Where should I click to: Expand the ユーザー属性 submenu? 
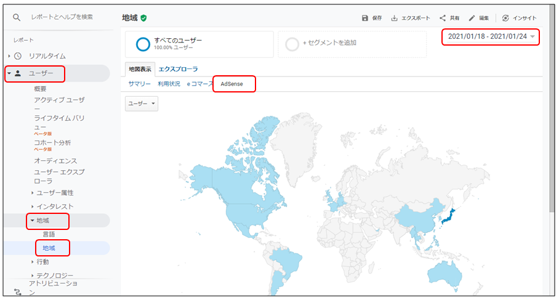click(x=33, y=193)
